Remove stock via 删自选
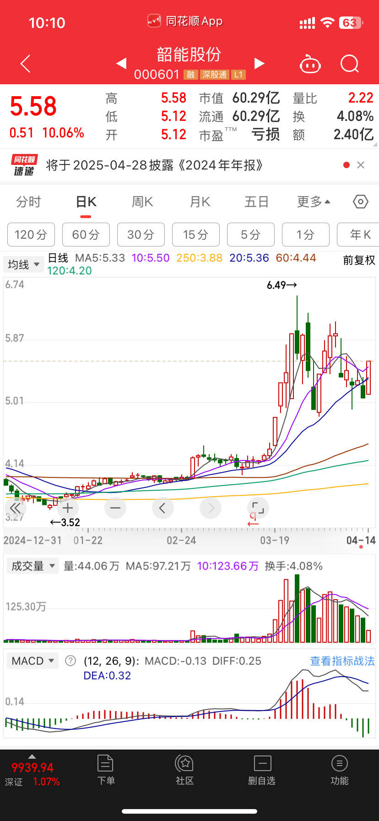 point(262,771)
